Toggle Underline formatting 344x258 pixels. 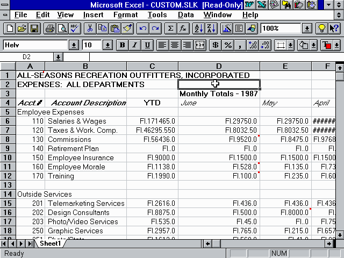coord(146,45)
